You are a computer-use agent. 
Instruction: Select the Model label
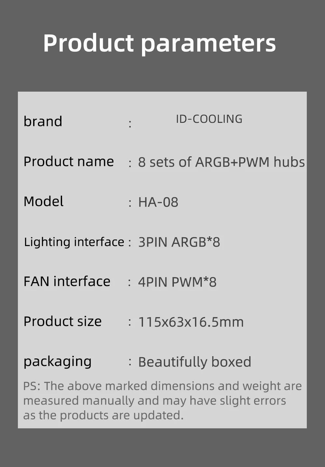click(44, 201)
